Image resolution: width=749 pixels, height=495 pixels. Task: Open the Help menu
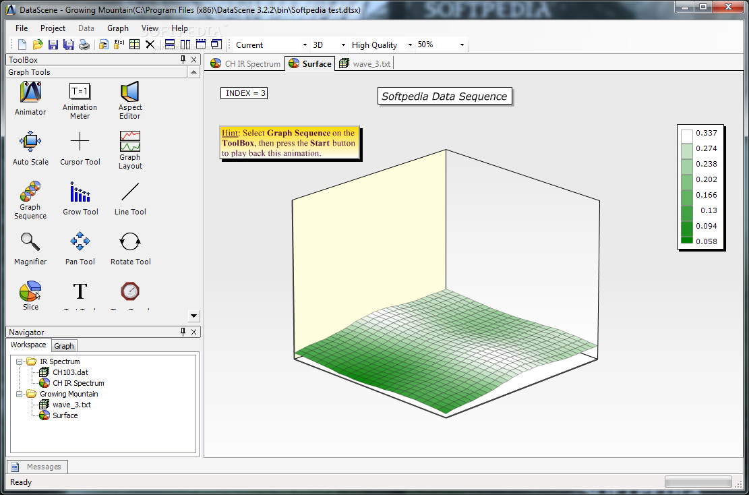179,28
